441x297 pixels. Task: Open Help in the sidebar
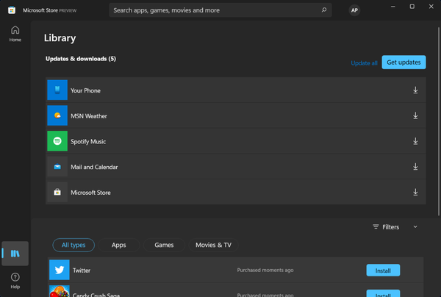pos(15,281)
